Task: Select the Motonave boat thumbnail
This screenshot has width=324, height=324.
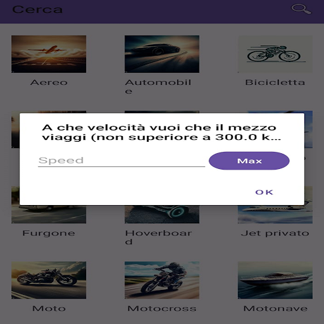Action: click(x=275, y=280)
